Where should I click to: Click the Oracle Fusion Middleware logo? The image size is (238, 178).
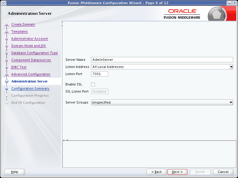click(x=182, y=14)
